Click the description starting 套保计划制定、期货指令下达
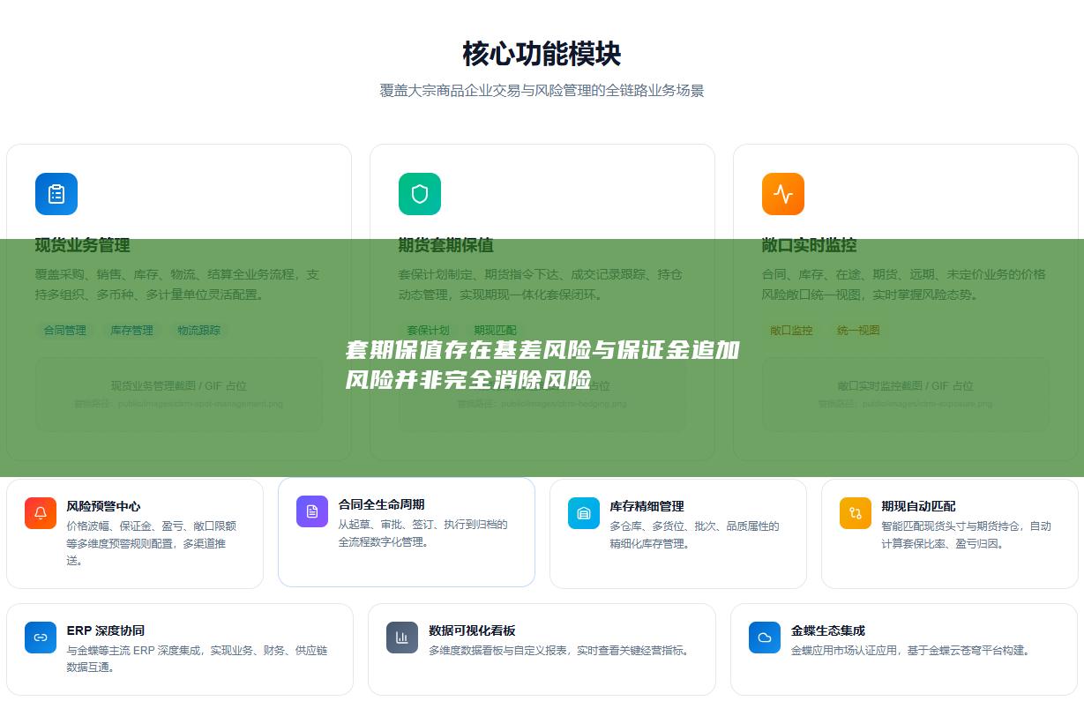This screenshot has height=716, width=1084. 541,284
